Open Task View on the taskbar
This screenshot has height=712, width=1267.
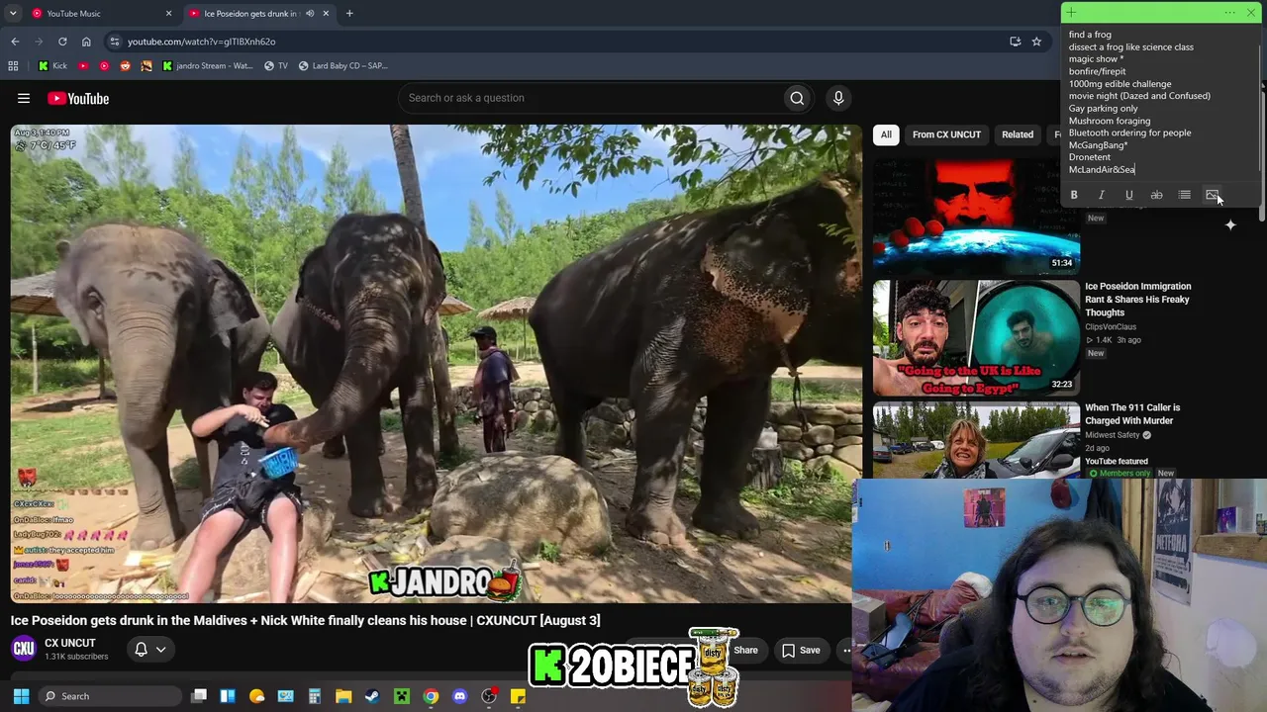tap(199, 696)
